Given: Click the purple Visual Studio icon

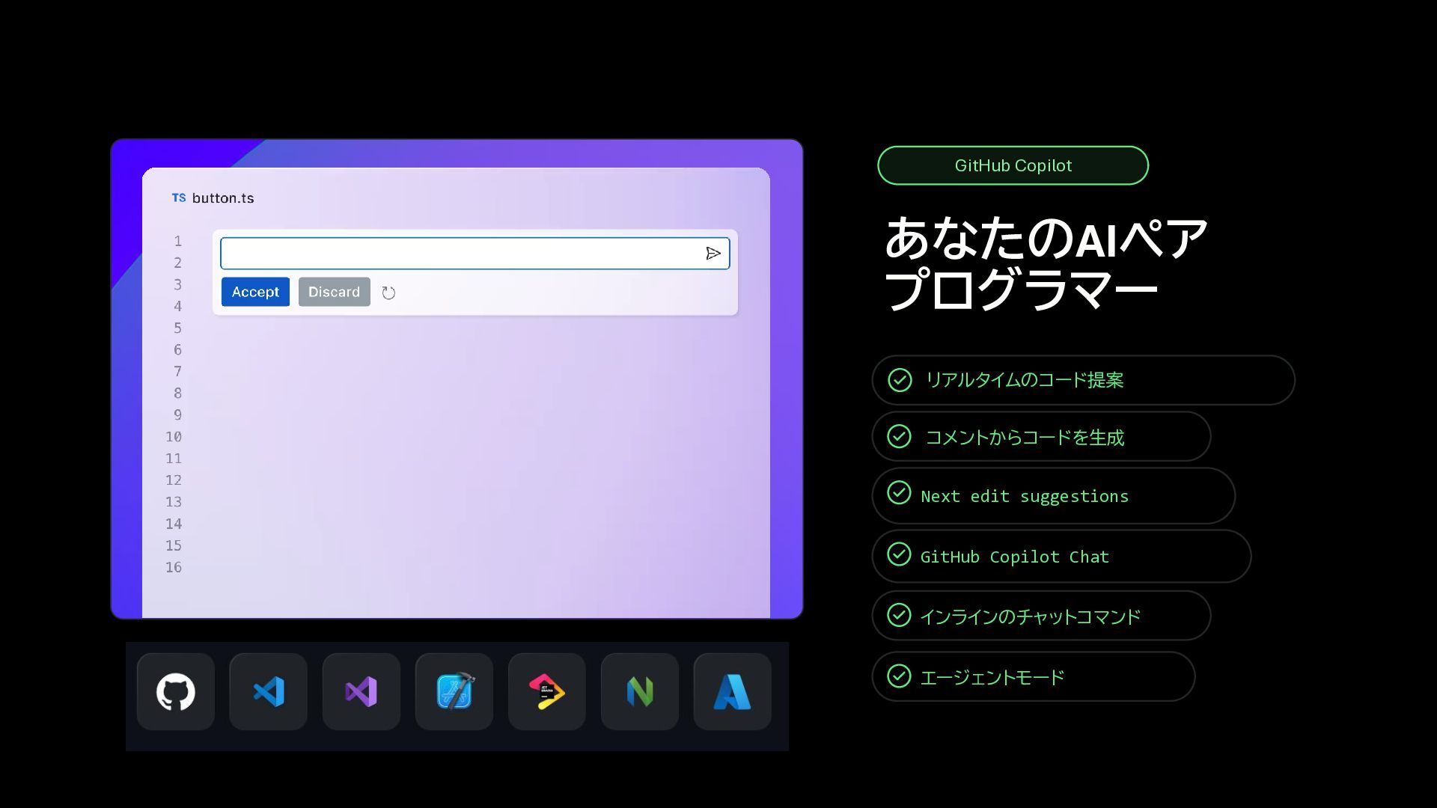Looking at the screenshot, I should (361, 692).
